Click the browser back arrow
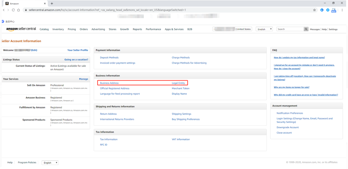The width and height of the screenshot is (348, 169). click(x=4, y=10)
